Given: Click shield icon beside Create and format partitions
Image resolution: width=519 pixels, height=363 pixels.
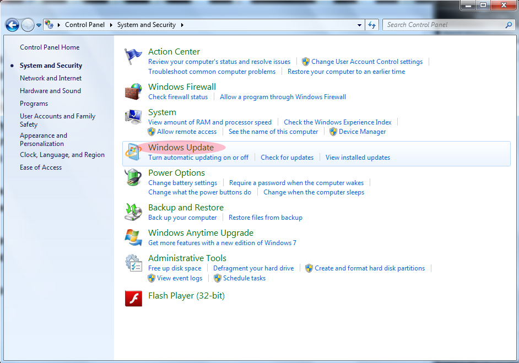Looking at the screenshot, I should [309, 268].
